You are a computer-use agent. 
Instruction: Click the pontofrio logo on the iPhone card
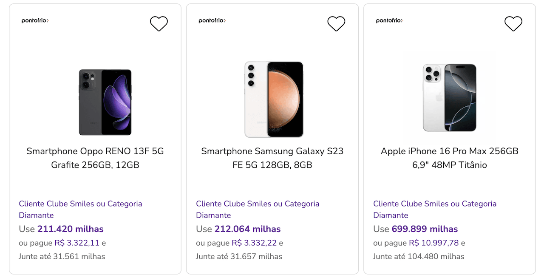pos(389,20)
